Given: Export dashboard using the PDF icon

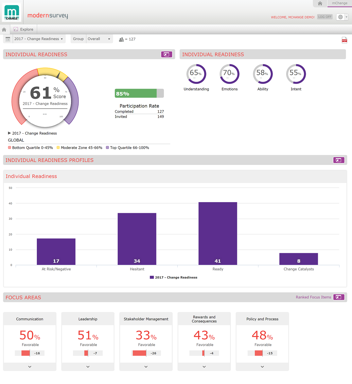Looking at the screenshot, I should [x=344, y=40].
